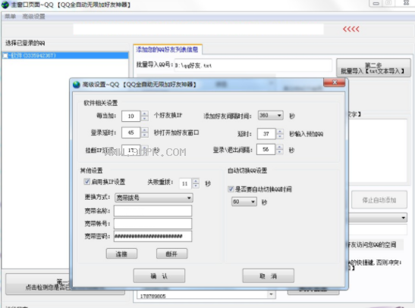Screen dimensions: 415x308
Task: Open the 高级设置 menu
Action: coord(33,17)
